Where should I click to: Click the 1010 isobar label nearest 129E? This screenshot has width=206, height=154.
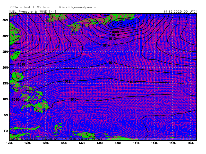pos(73,99)
